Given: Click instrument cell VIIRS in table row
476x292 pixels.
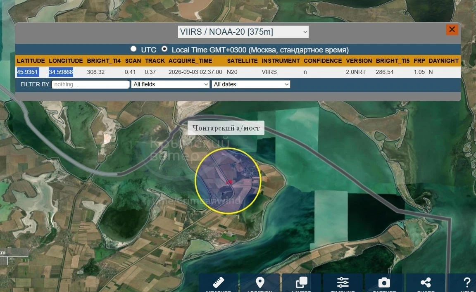Looking at the screenshot, I should click(x=269, y=72).
